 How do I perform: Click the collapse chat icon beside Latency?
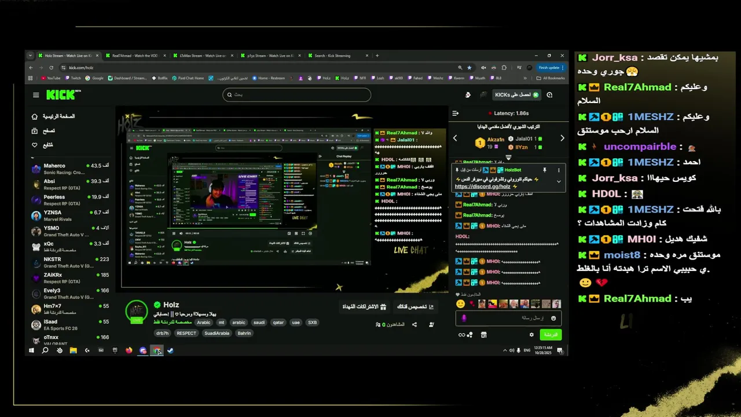pyautogui.click(x=456, y=114)
